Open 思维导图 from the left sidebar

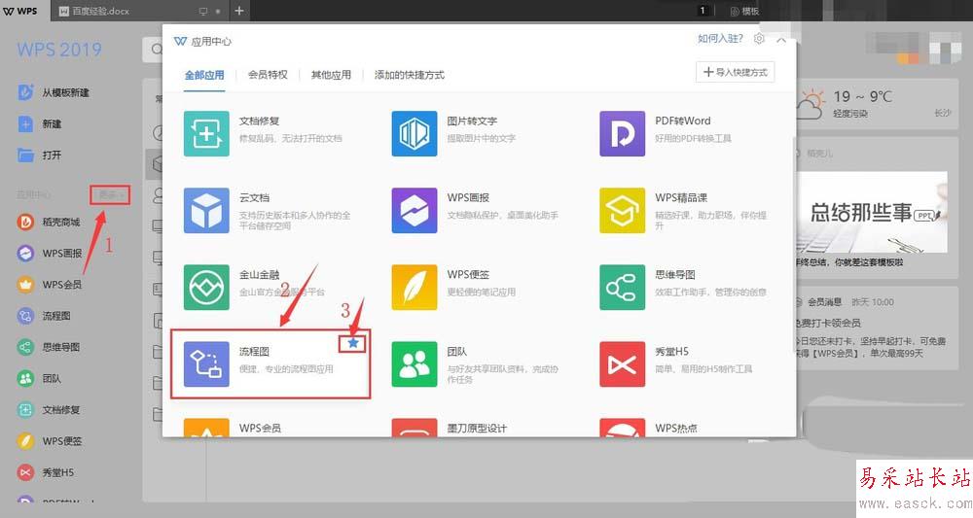(49, 347)
